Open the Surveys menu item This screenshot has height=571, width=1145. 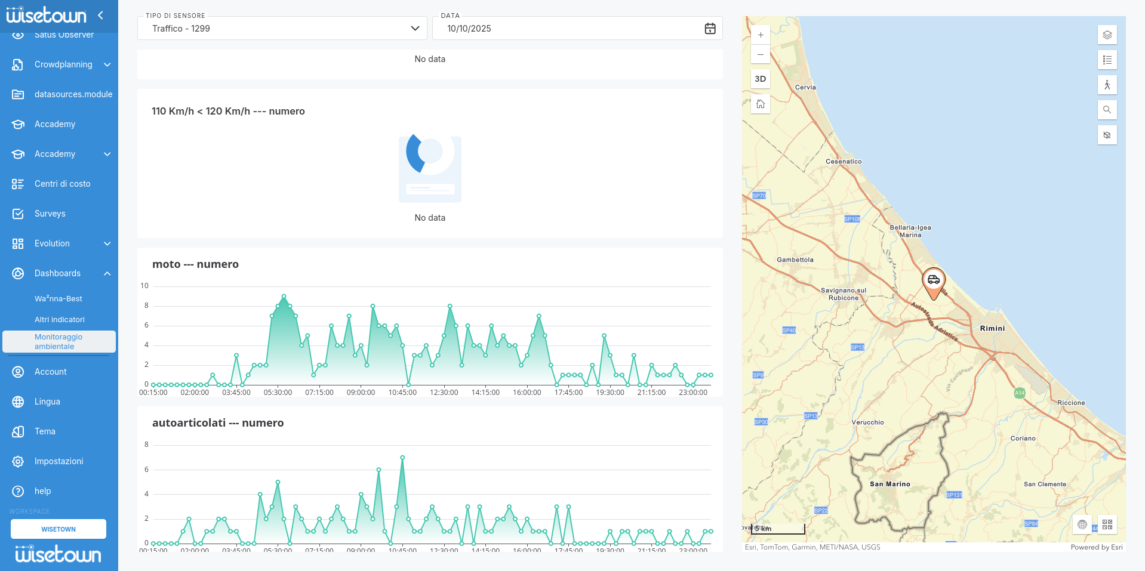point(50,214)
